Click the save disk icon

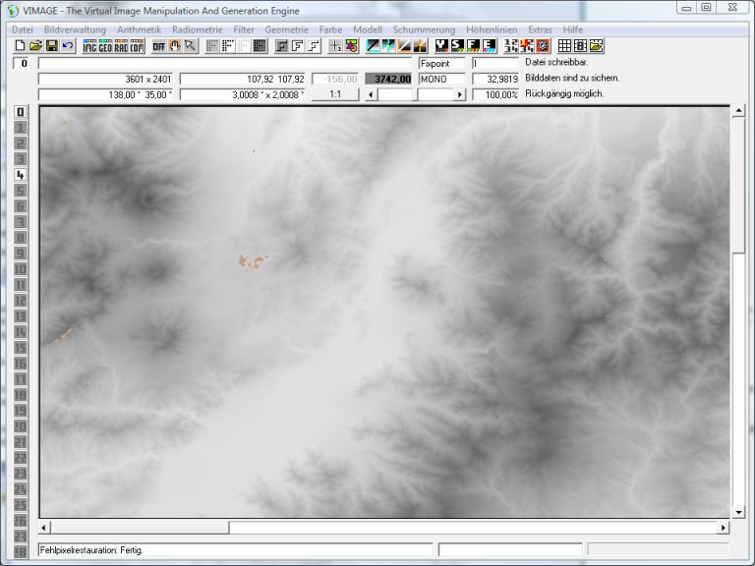pos(51,46)
